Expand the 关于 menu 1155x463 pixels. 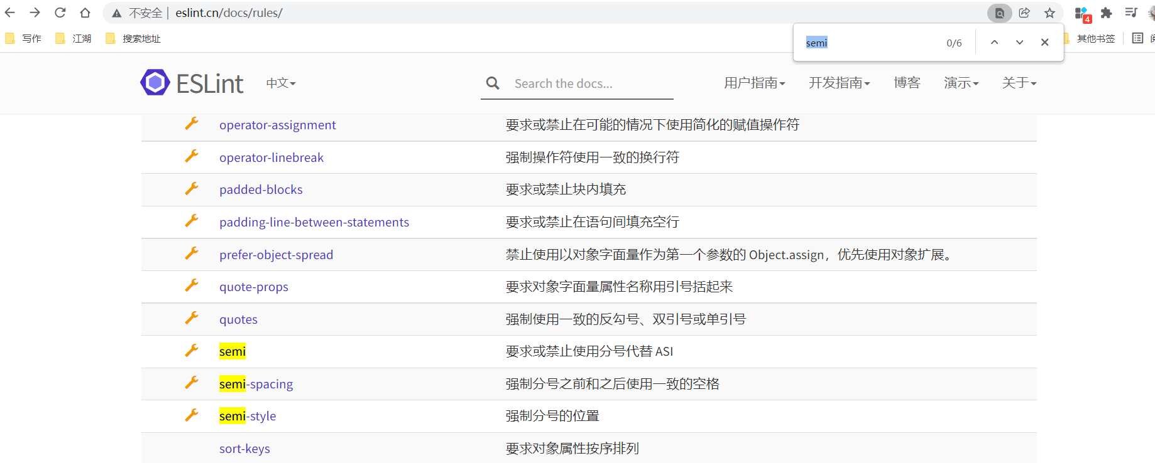pos(1019,83)
